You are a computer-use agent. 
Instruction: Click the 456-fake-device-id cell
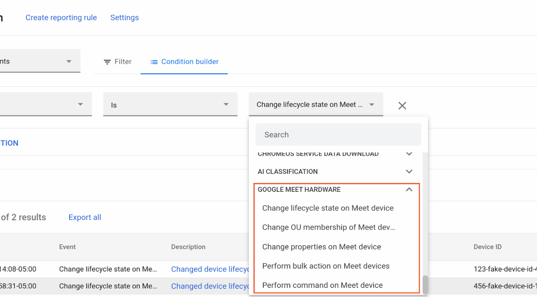(x=505, y=286)
